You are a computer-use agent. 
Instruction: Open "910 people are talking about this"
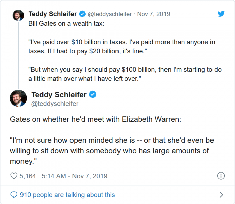pyautogui.click(x=67, y=195)
